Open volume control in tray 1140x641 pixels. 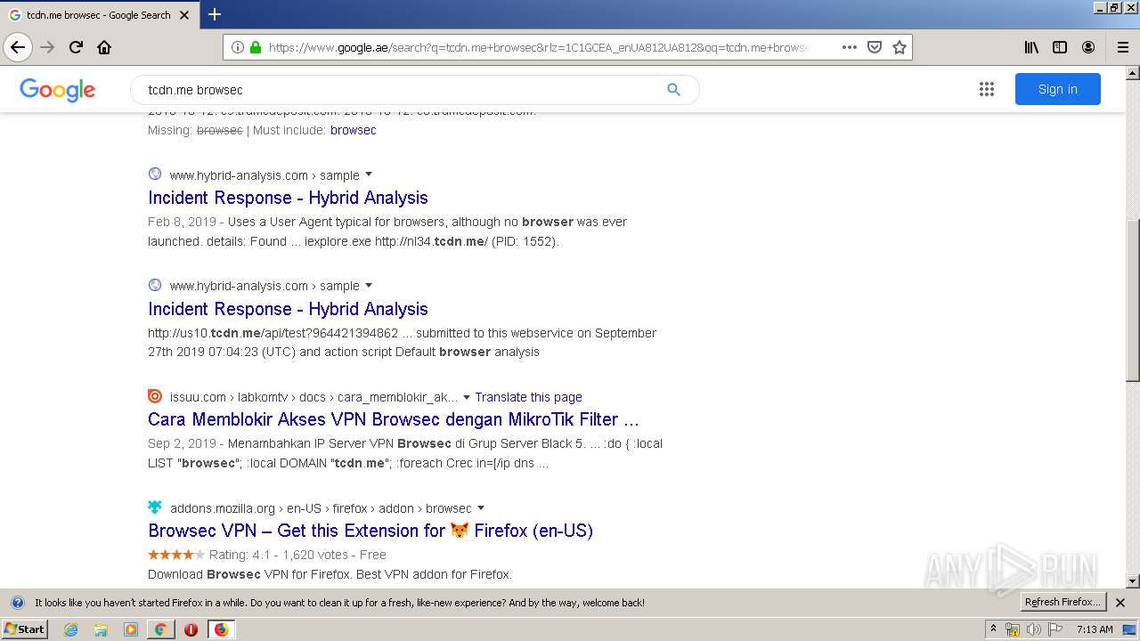tap(1033, 629)
